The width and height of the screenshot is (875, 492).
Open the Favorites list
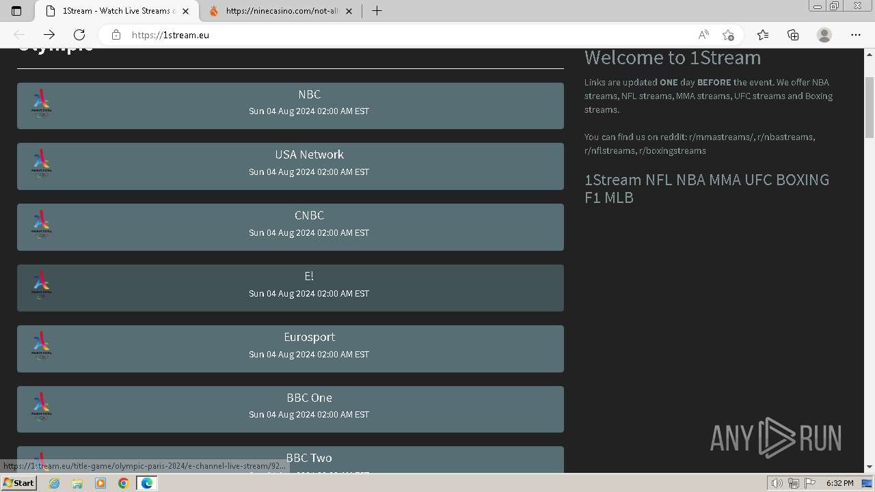pos(763,35)
